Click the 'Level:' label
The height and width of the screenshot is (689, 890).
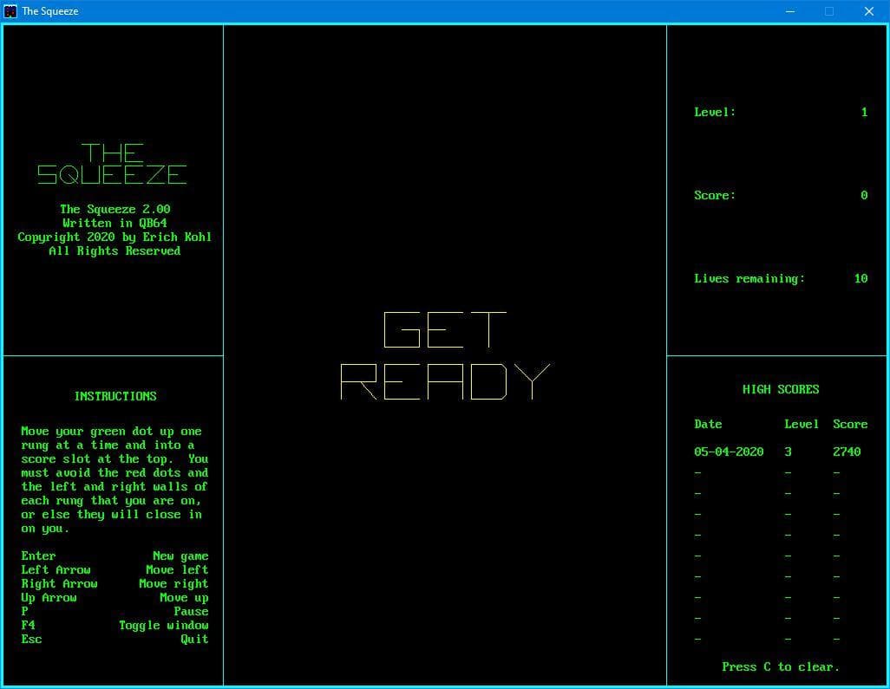[715, 113]
